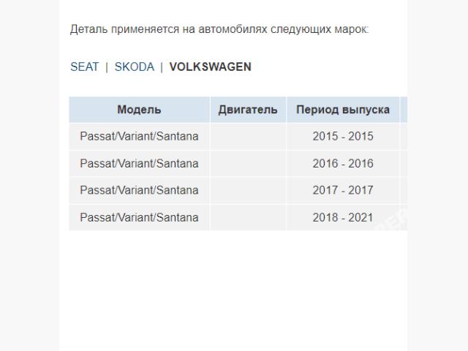Click the 2018 - 2021 period cell
Screen dimensions: 468x351
point(342,217)
